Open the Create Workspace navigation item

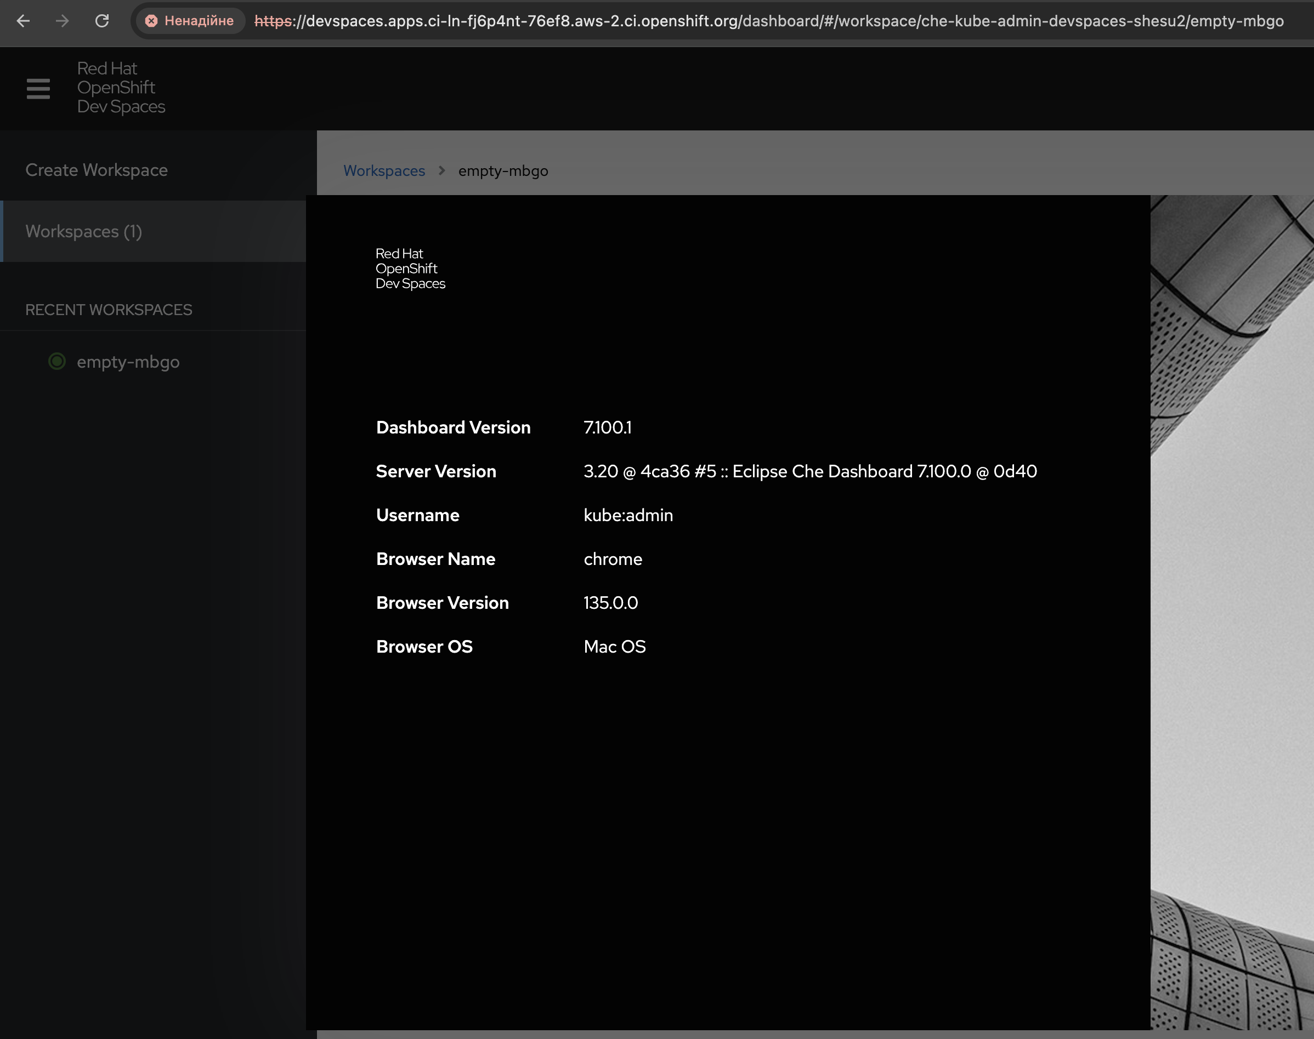96,170
